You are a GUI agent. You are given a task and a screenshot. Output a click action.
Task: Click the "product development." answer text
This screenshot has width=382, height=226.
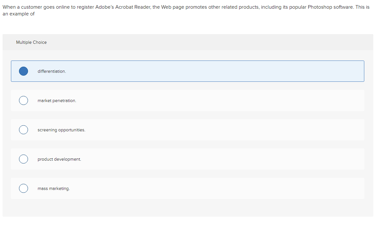(x=59, y=159)
